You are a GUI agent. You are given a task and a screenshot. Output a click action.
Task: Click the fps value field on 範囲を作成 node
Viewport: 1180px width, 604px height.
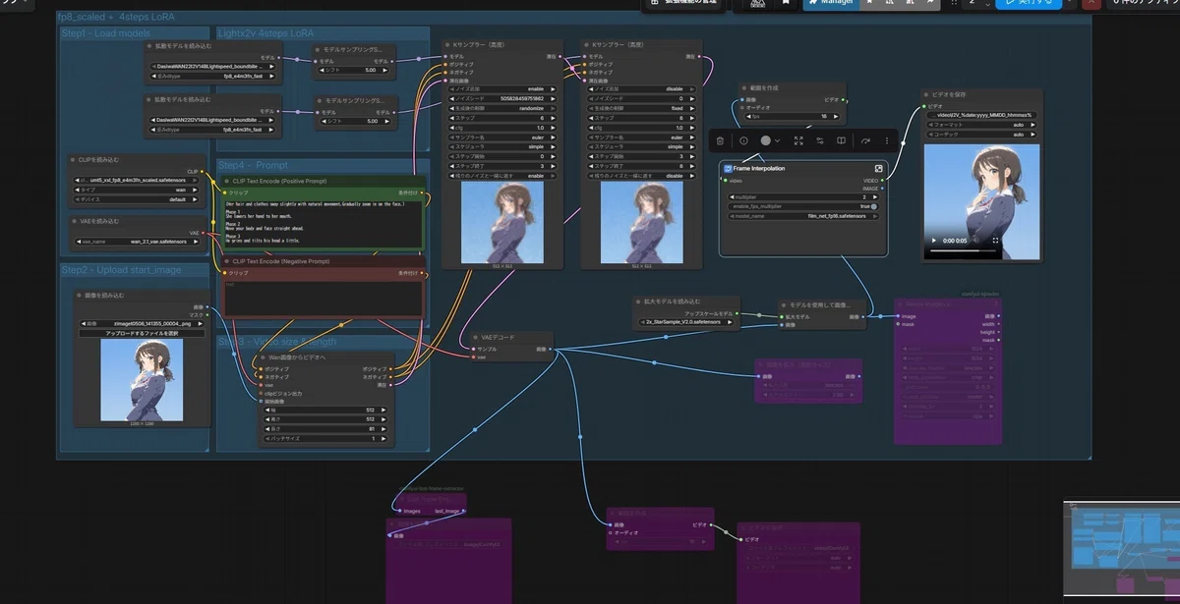795,116
